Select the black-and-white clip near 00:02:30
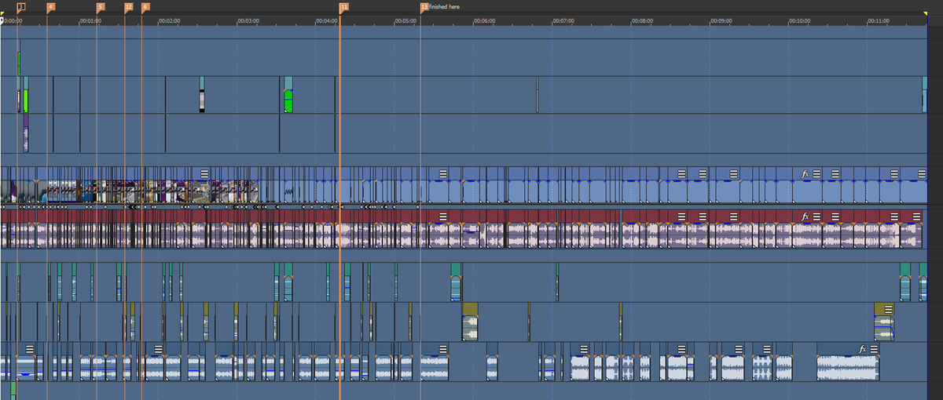 point(202,99)
